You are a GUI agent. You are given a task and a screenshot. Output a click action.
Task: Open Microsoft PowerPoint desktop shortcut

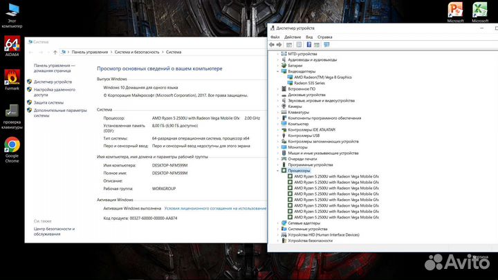(x=455, y=12)
